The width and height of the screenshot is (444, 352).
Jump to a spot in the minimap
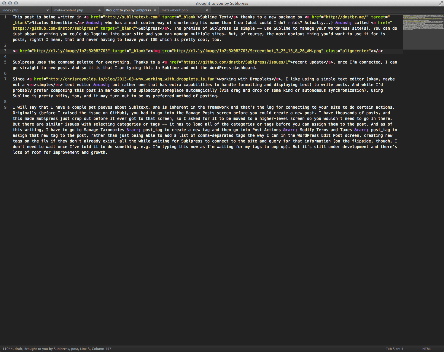[x=423, y=32]
